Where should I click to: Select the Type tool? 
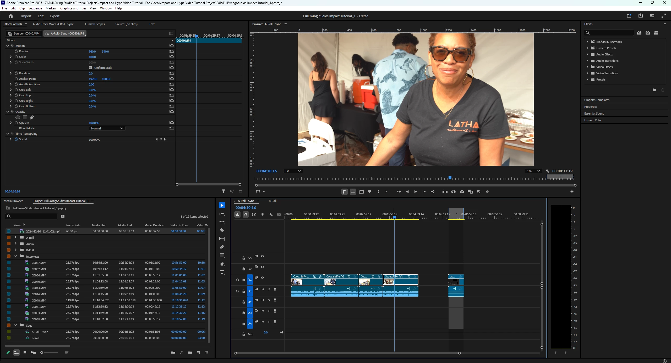click(x=222, y=272)
